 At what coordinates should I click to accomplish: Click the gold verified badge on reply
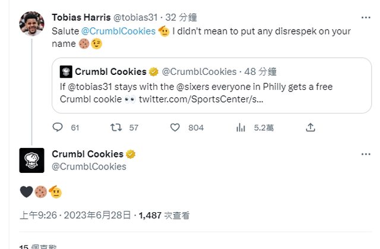point(131,154)
